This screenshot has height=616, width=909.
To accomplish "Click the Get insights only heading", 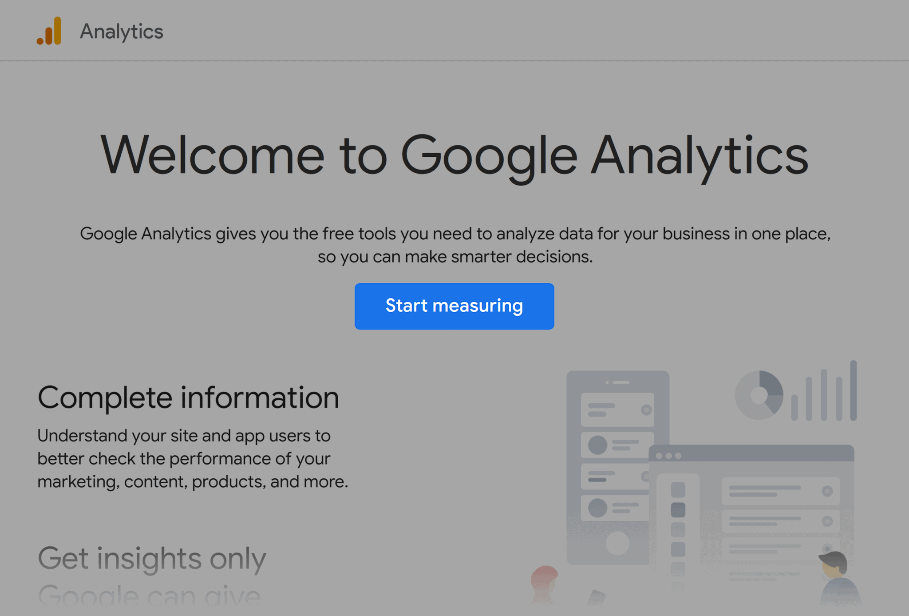I will pos(151,559).
